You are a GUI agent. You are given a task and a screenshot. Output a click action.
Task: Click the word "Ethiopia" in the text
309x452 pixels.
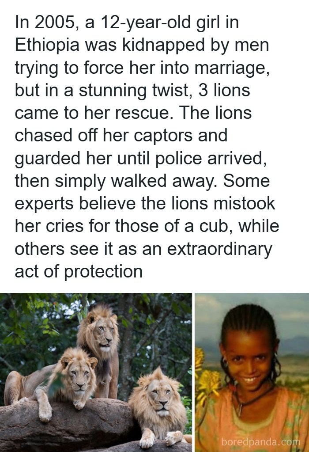pyautogui.click(x=49, y=45)
